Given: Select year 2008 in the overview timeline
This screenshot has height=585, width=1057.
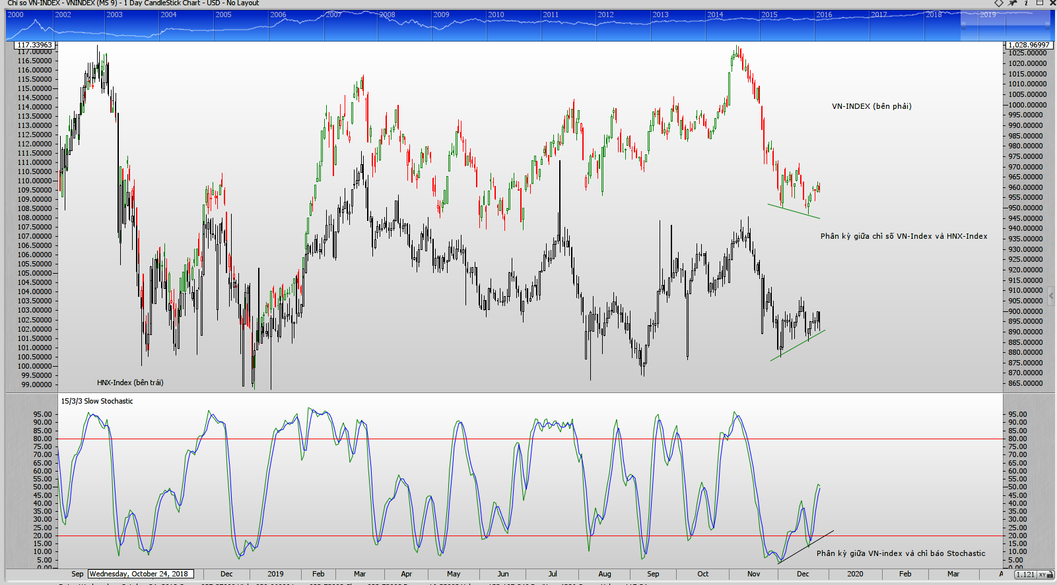Looking at the screenshot, I should coord(388,15).
